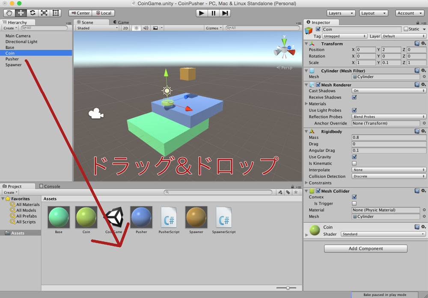Open the Collision Detection dropdown
This screenshot has width=428, height=298.
click(x=389, y=176)
